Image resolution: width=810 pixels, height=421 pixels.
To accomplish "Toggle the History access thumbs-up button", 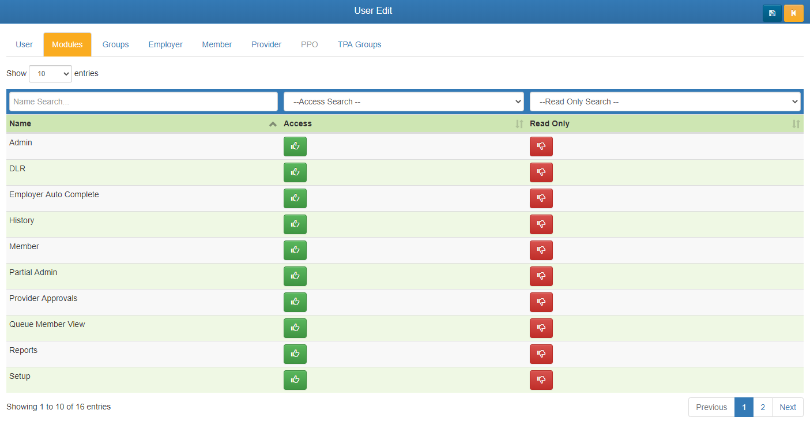I will pyautogui.click(x=295, y=224).
